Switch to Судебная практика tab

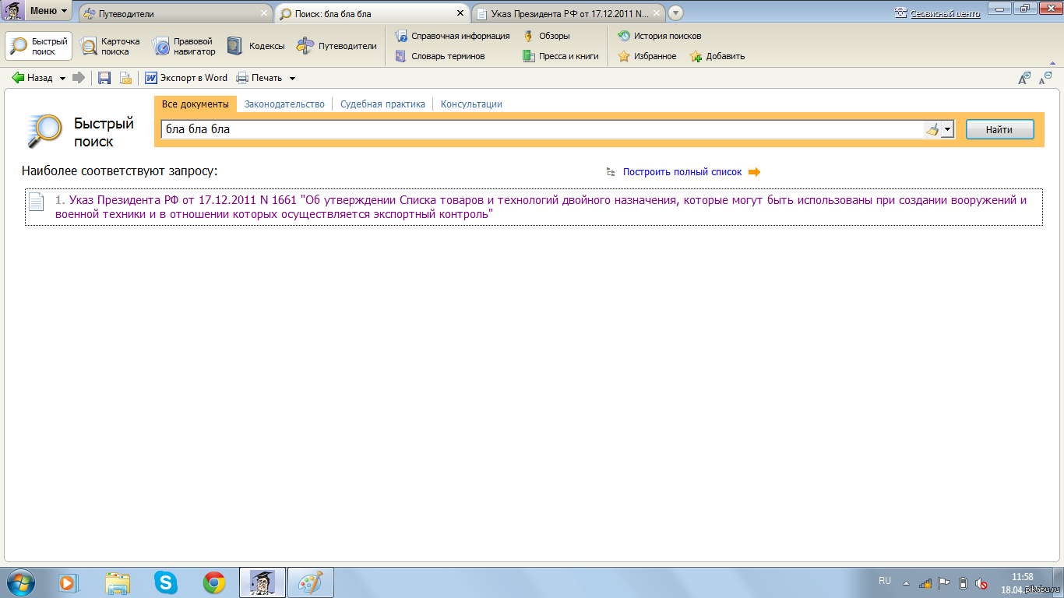[x=382, y=104]
